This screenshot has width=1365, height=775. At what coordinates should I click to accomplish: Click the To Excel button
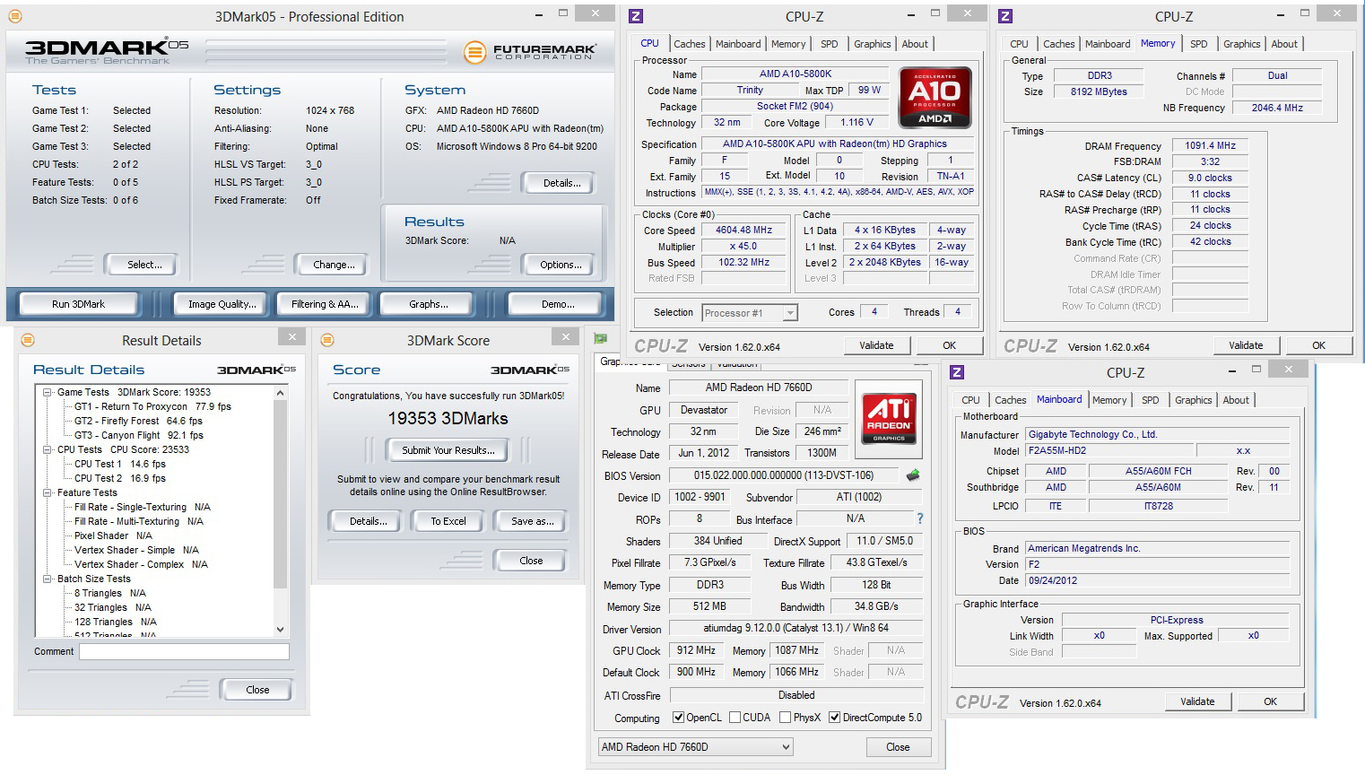(448, 521)
